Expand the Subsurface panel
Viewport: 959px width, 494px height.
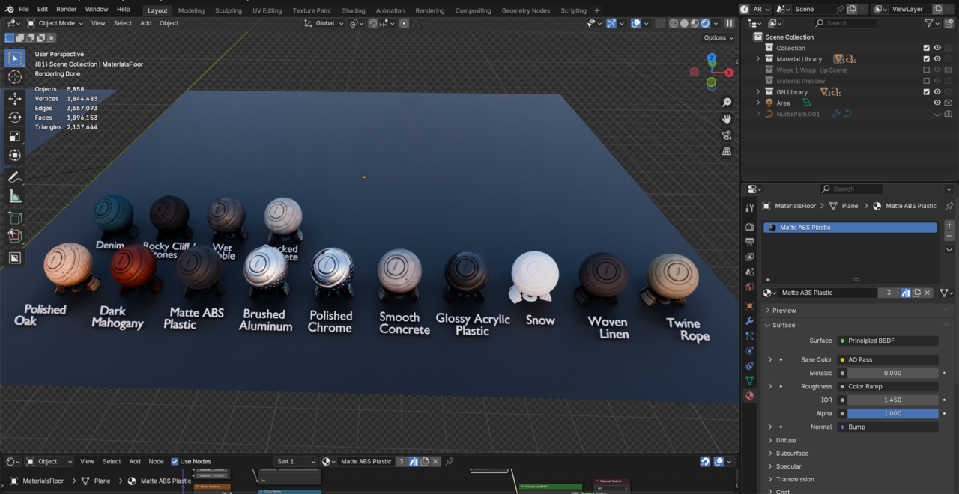click(792, 454)
